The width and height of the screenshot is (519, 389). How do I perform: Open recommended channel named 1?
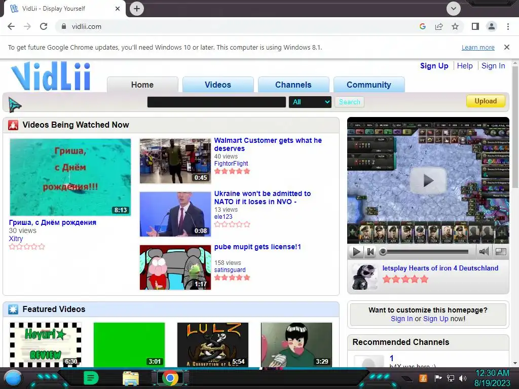point(392,358)
